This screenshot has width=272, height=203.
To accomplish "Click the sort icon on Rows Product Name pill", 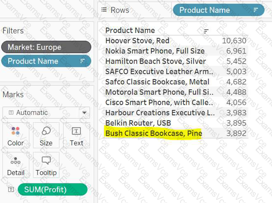I will [x=256, y=10].
